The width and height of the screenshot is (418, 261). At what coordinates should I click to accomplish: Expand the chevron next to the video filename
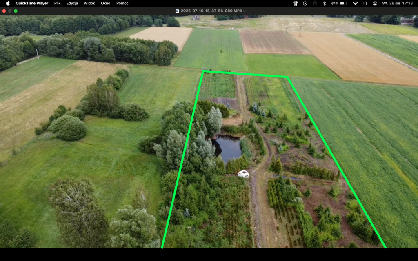[x=245, y=11]
